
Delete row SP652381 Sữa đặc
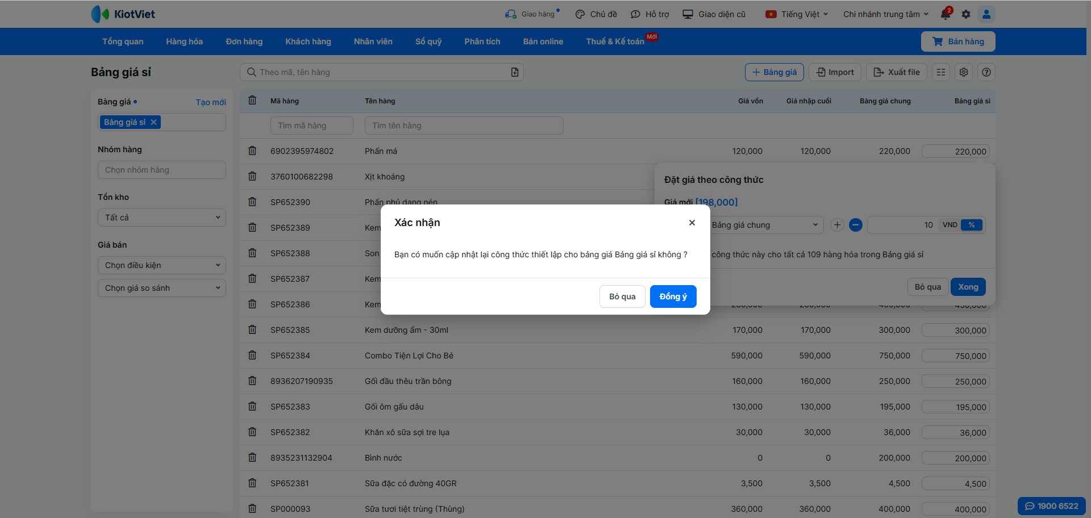[x=252, y=483]
